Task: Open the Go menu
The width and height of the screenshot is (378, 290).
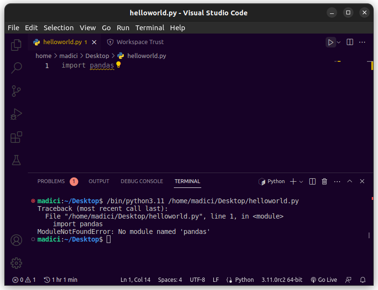Action: point(106,28)
